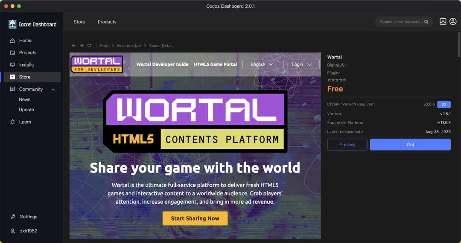Screen dimensions: 461x243
Task: Click the vertical scrollbar at right edge
Action: (x=458, y=45)
